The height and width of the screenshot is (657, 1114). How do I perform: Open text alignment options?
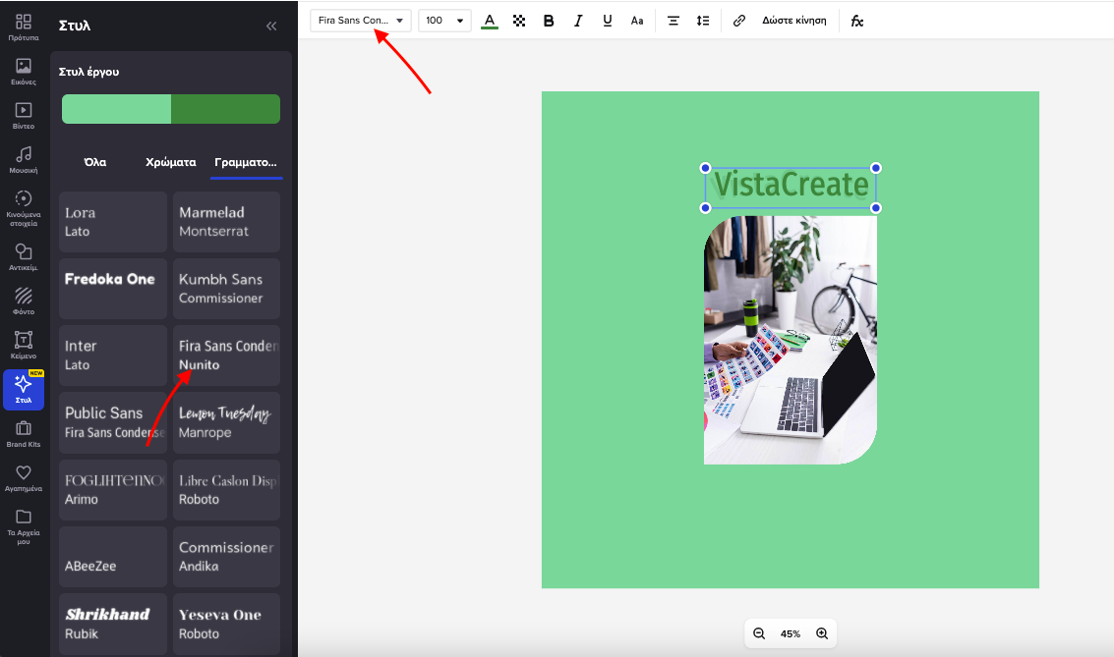673,21
